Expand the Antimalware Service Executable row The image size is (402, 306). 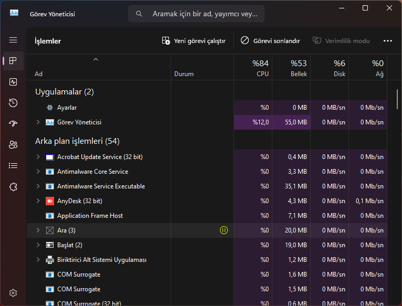click(38, 186)
